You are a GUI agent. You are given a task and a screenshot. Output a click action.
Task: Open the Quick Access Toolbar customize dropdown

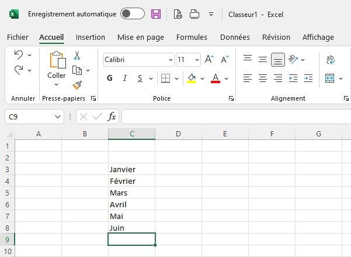211,15
